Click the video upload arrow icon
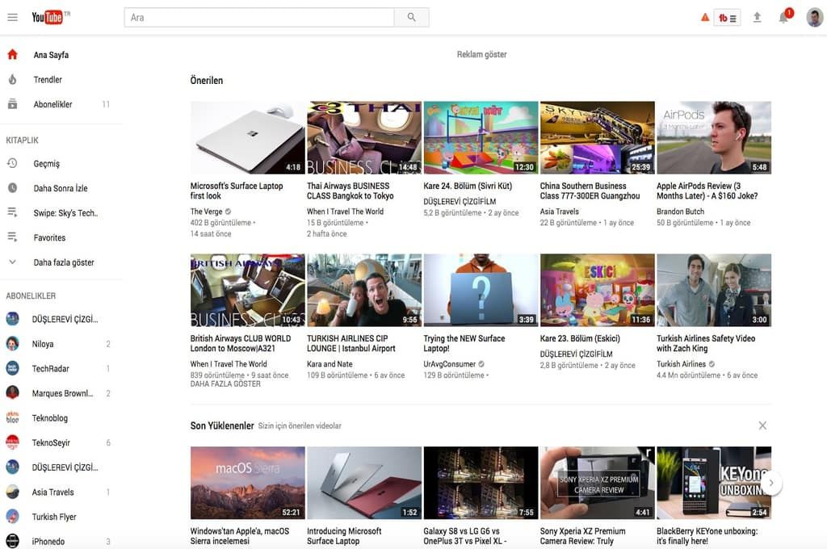Viewport: 827px width, 549px height. coord(757,17)
